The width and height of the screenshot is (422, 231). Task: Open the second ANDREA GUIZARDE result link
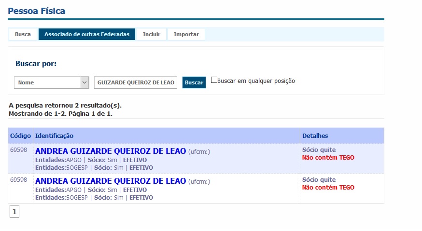click(x=111, y=181)
